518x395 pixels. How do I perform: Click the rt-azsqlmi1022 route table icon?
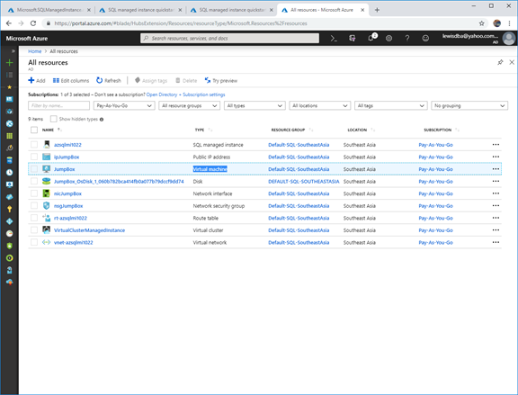pos(47,218)
